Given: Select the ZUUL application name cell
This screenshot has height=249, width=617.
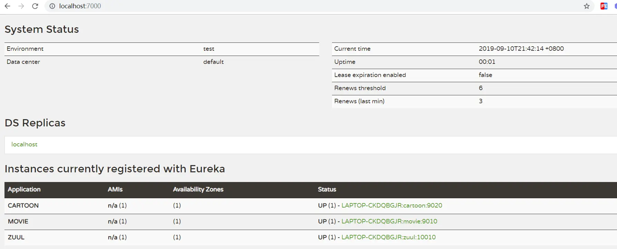Looking at the screenshot, I should (16, 237).
